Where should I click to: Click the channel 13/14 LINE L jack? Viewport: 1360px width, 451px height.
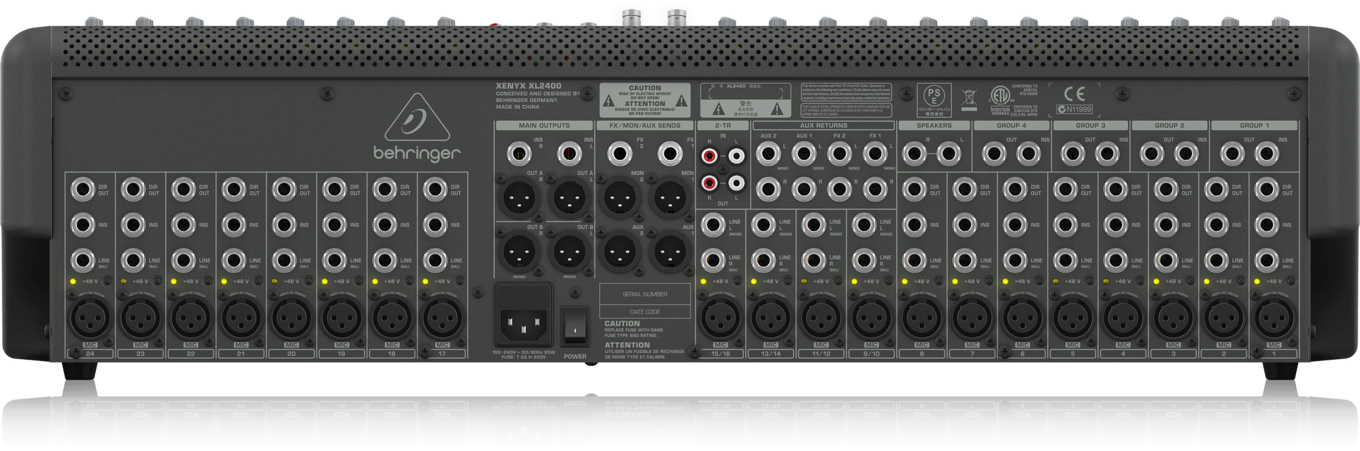pos(764,224)
